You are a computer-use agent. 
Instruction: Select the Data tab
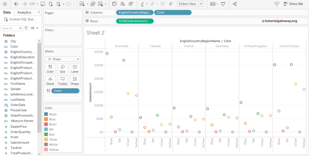(7, 12)
